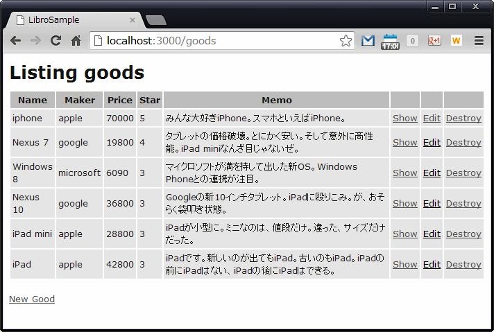The width and height of the screenshot is (494, 332).
Task: Go to the browser home page
Action: (76, 41)
